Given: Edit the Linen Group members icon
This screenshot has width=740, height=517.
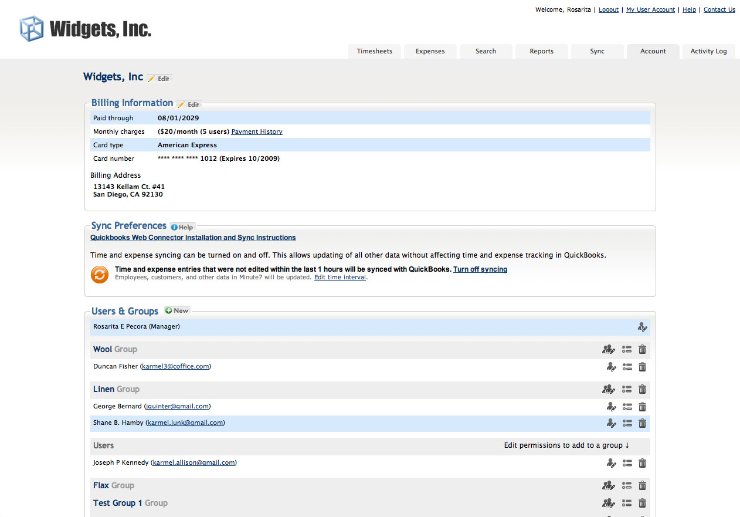Looking at the screenshot, I should 609,389.
